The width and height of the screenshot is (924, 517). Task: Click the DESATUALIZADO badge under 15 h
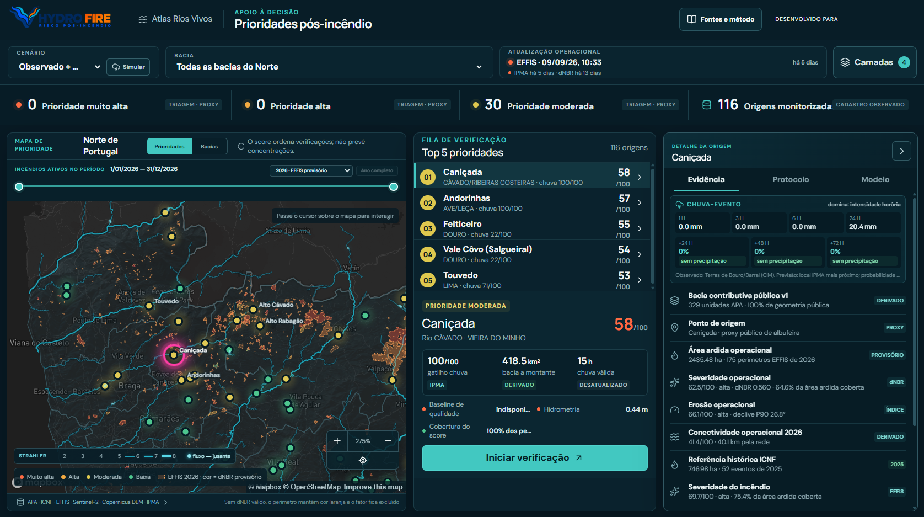pyautogui.click(x=603, y=385)
